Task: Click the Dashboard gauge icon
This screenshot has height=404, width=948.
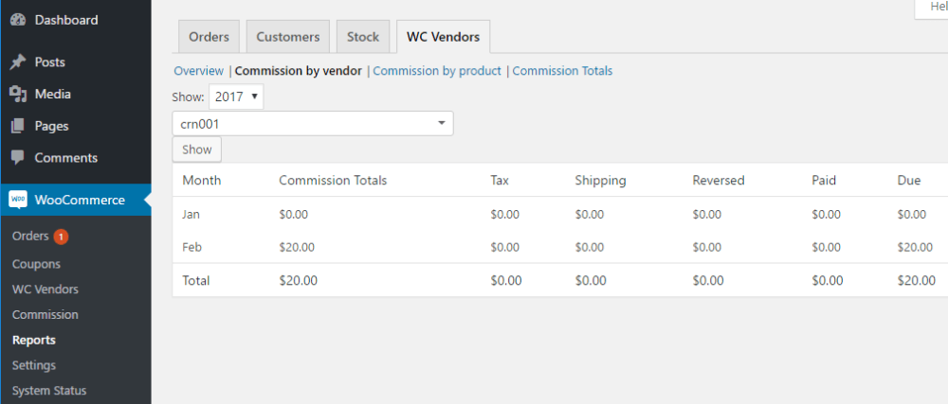Action: (x=17, y=20)
